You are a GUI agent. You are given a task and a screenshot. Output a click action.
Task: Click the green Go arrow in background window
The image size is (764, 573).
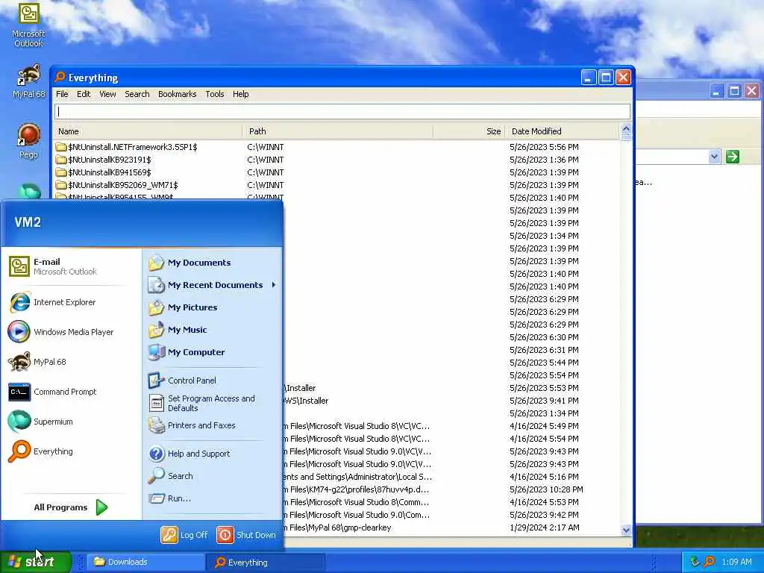732,157
